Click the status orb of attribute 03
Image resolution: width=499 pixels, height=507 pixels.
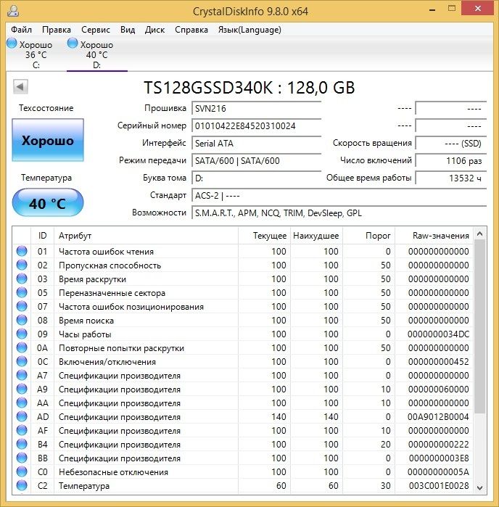[22, 279]
